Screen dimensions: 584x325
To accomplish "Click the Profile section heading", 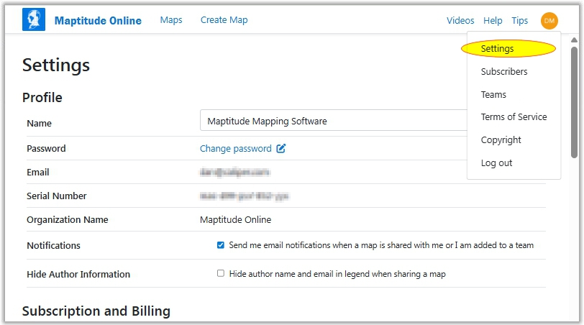I will tap(42, 98).
